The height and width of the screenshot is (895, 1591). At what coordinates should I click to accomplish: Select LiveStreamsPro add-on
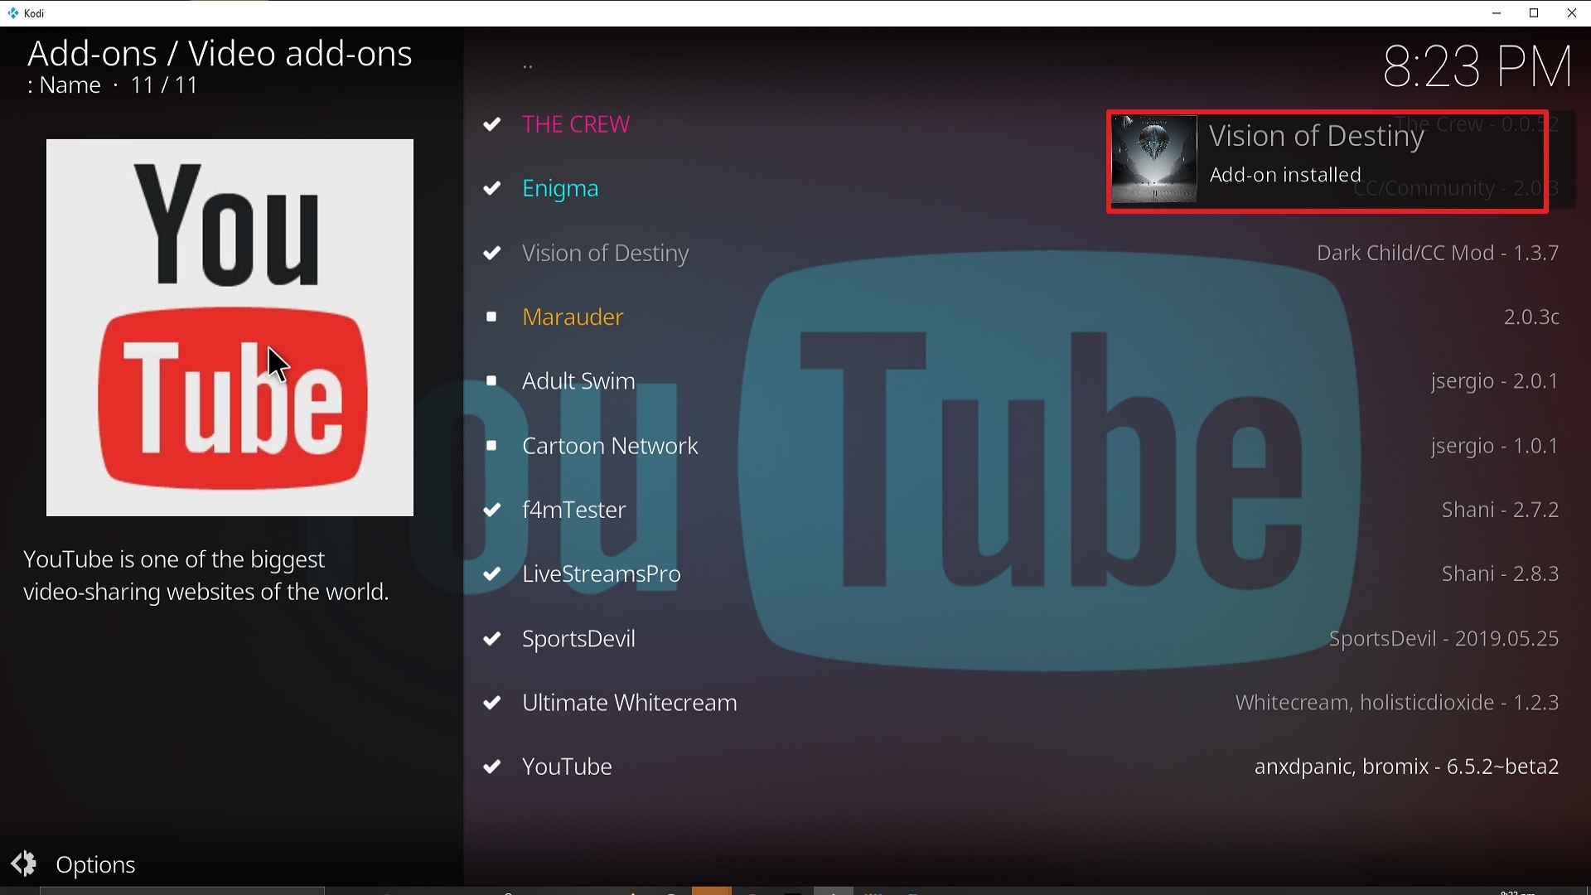[602, 574]
